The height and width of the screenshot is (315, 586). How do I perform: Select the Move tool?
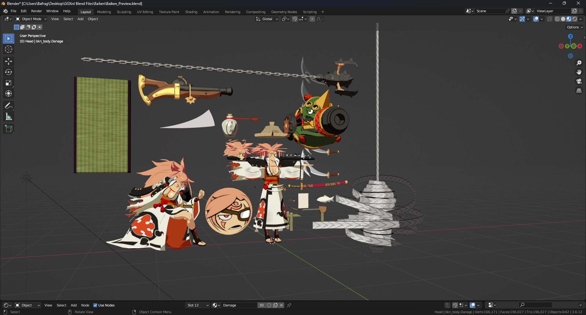(x=8, y=61)
